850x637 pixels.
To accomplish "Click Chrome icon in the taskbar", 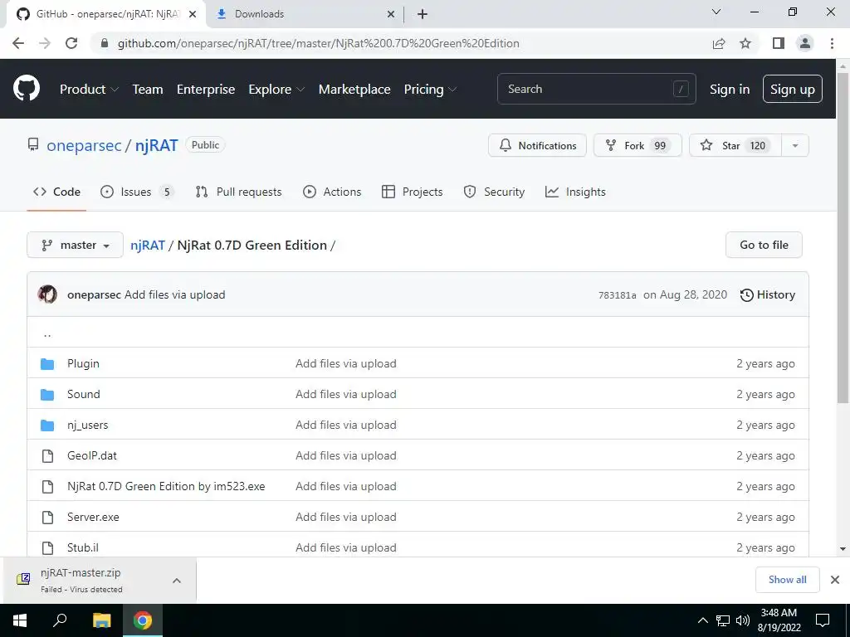I will click(x=143, y=620).
